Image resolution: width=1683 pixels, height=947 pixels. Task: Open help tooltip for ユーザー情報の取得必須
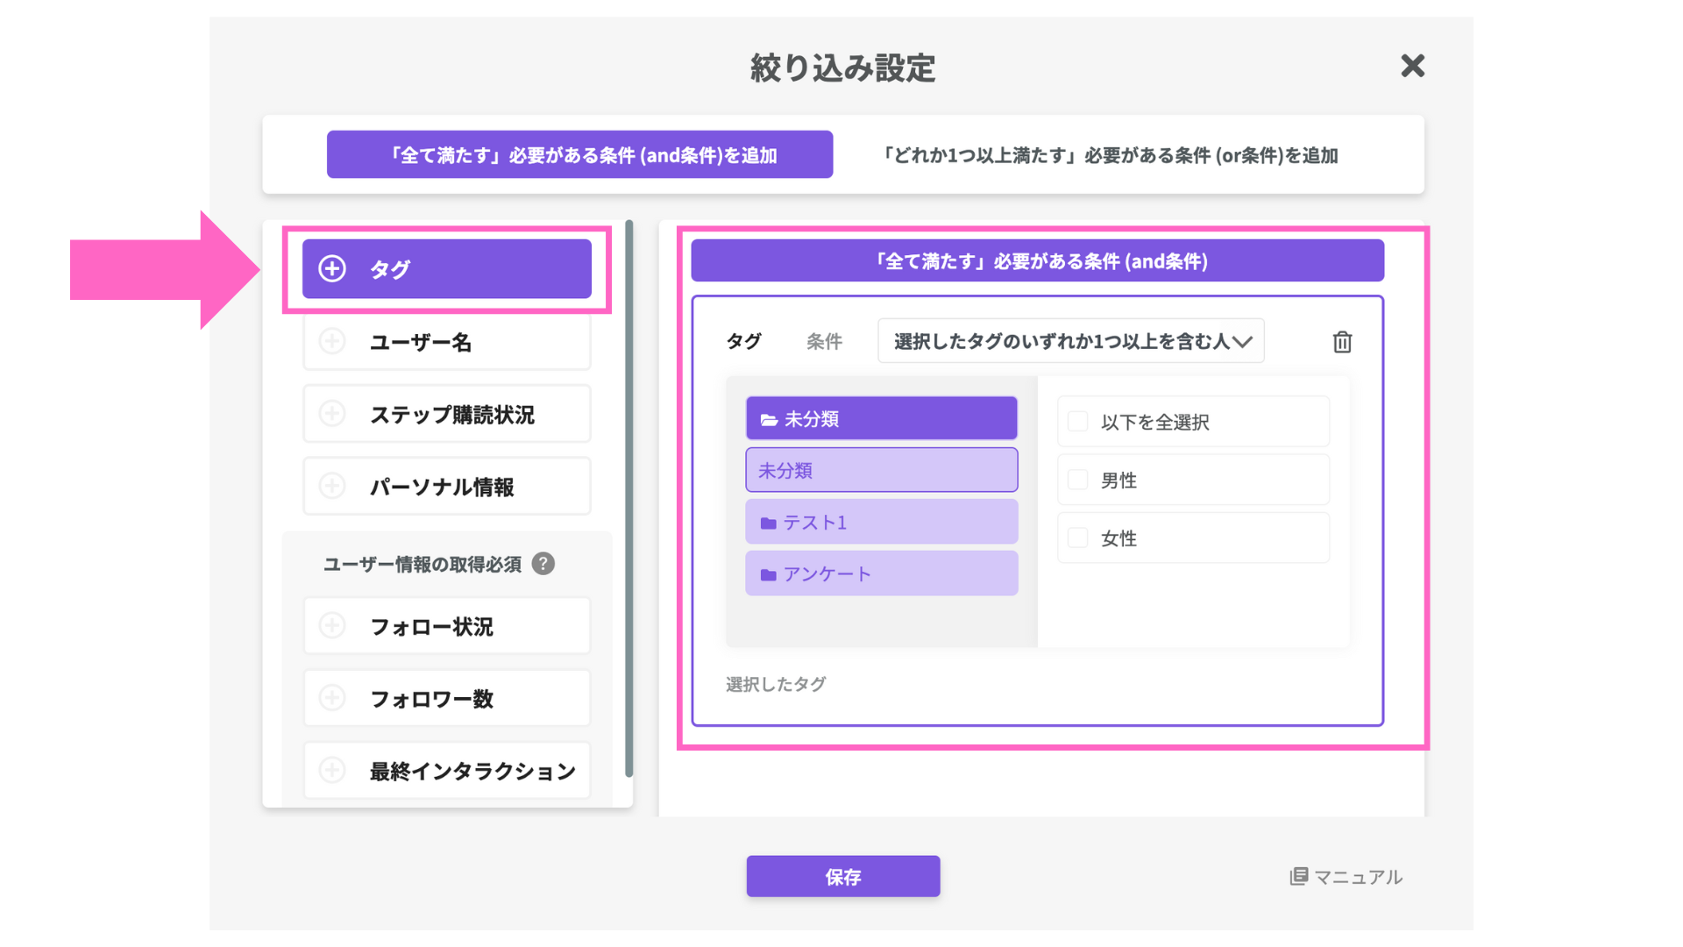(543, 564)
